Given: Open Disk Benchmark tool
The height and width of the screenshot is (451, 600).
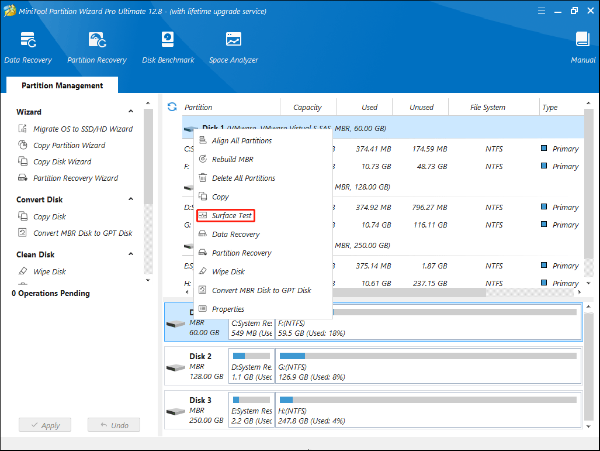Looking at the screenshot, I should 168,47.
